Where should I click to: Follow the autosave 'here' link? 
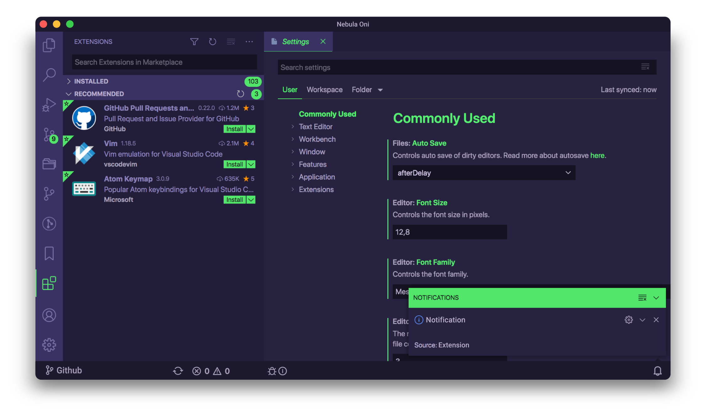pos(597,156)
